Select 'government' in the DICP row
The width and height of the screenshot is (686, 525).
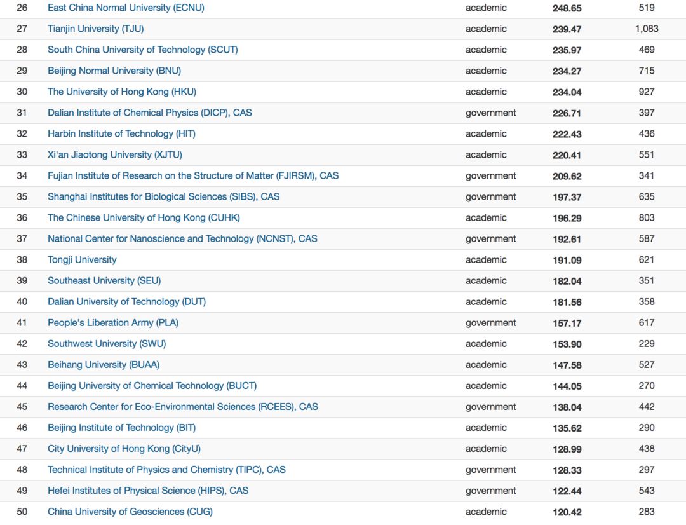[x=491, y=113]
